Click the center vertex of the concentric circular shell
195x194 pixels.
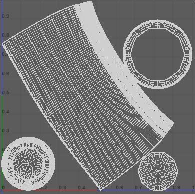(28, 164)
